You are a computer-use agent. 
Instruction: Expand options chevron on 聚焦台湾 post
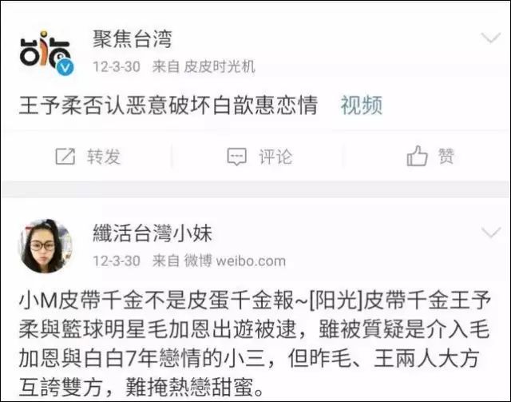(x=491, y=38)
